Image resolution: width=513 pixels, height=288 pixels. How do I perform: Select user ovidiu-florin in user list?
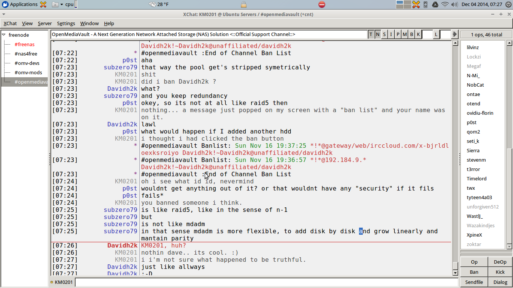click(480, 113)
